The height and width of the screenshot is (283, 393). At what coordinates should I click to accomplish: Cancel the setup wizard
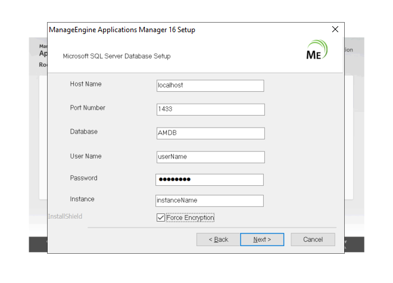(313, 240)
